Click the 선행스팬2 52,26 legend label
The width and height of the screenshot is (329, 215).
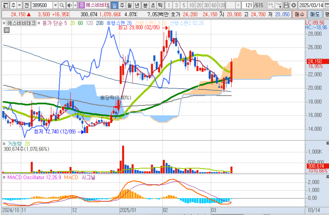(187, 23)
